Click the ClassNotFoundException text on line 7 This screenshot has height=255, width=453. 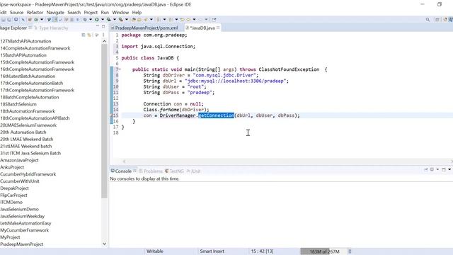(289, 69)
